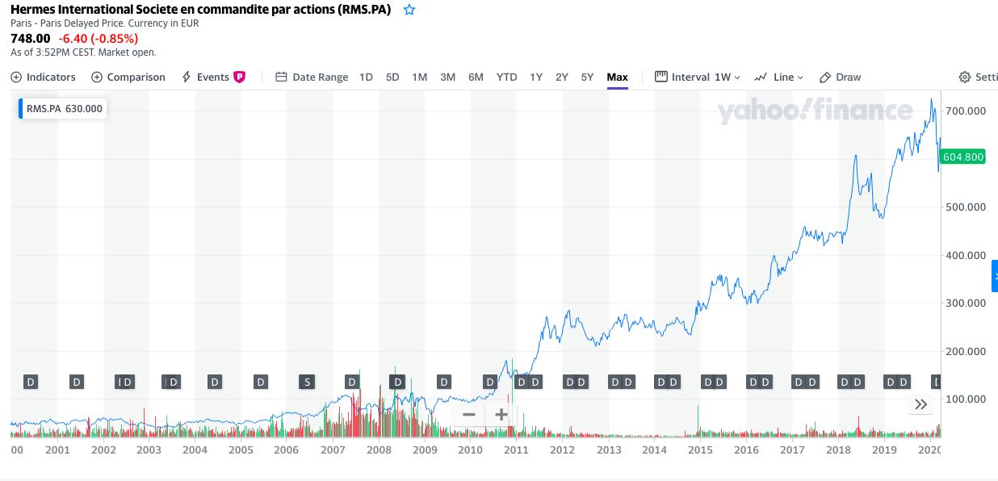Open the Indicators menu
The height and width of the screenshot is (481, 998).
click(x=44, y=77)
